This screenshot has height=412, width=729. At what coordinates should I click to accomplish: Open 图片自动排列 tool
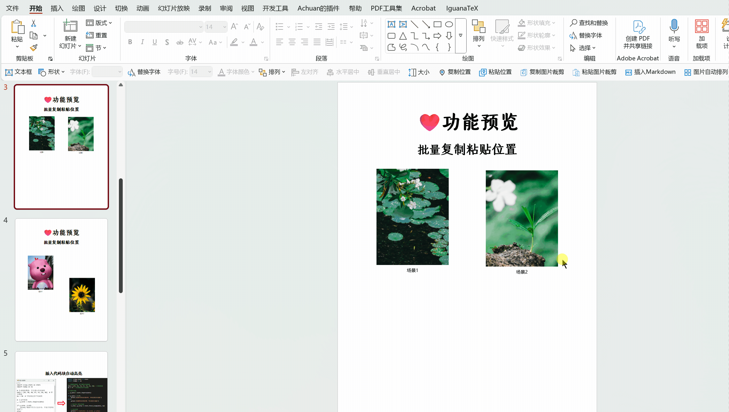(x=705, y=72)
